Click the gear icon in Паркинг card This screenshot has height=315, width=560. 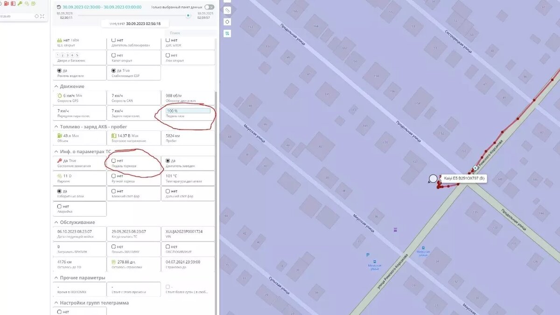click(x=60, y=176)
